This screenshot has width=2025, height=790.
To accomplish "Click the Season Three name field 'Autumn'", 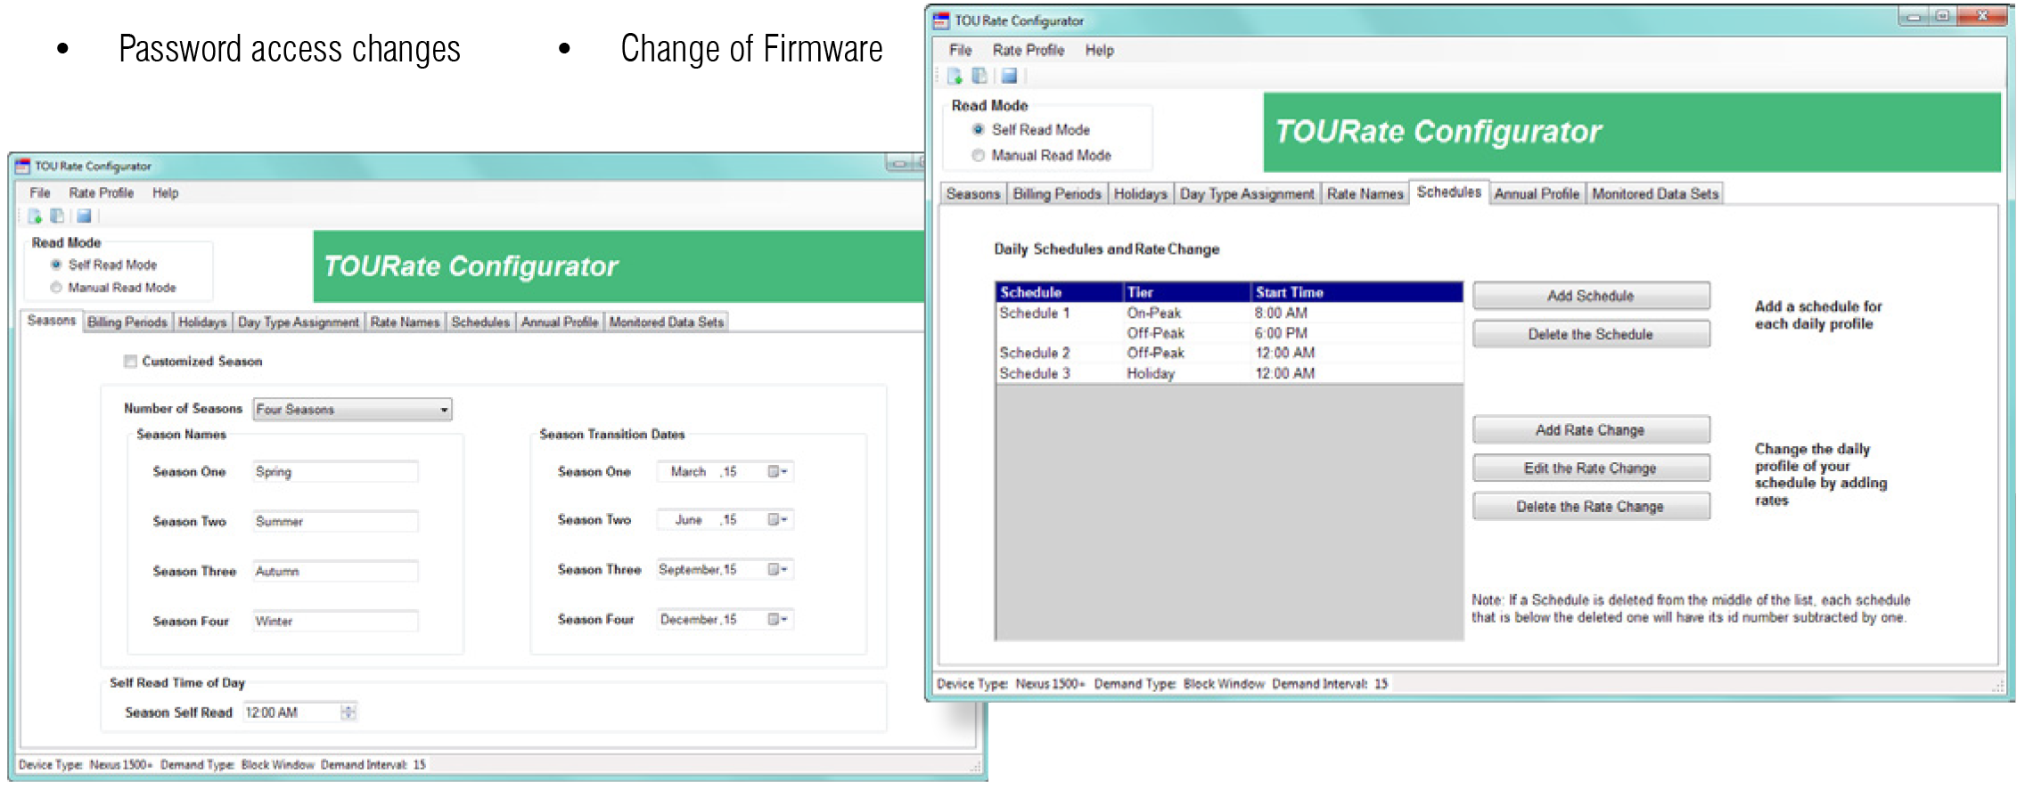I will 335,571.
